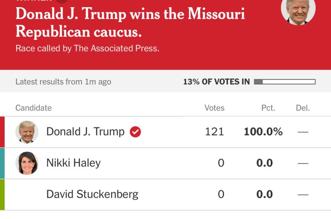Click the red winner checkmark beside Trump

135,132
